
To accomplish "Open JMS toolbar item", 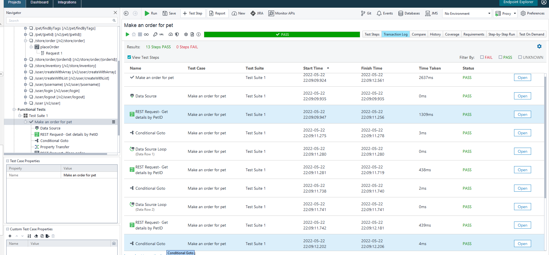I will [x=431, y=13].
